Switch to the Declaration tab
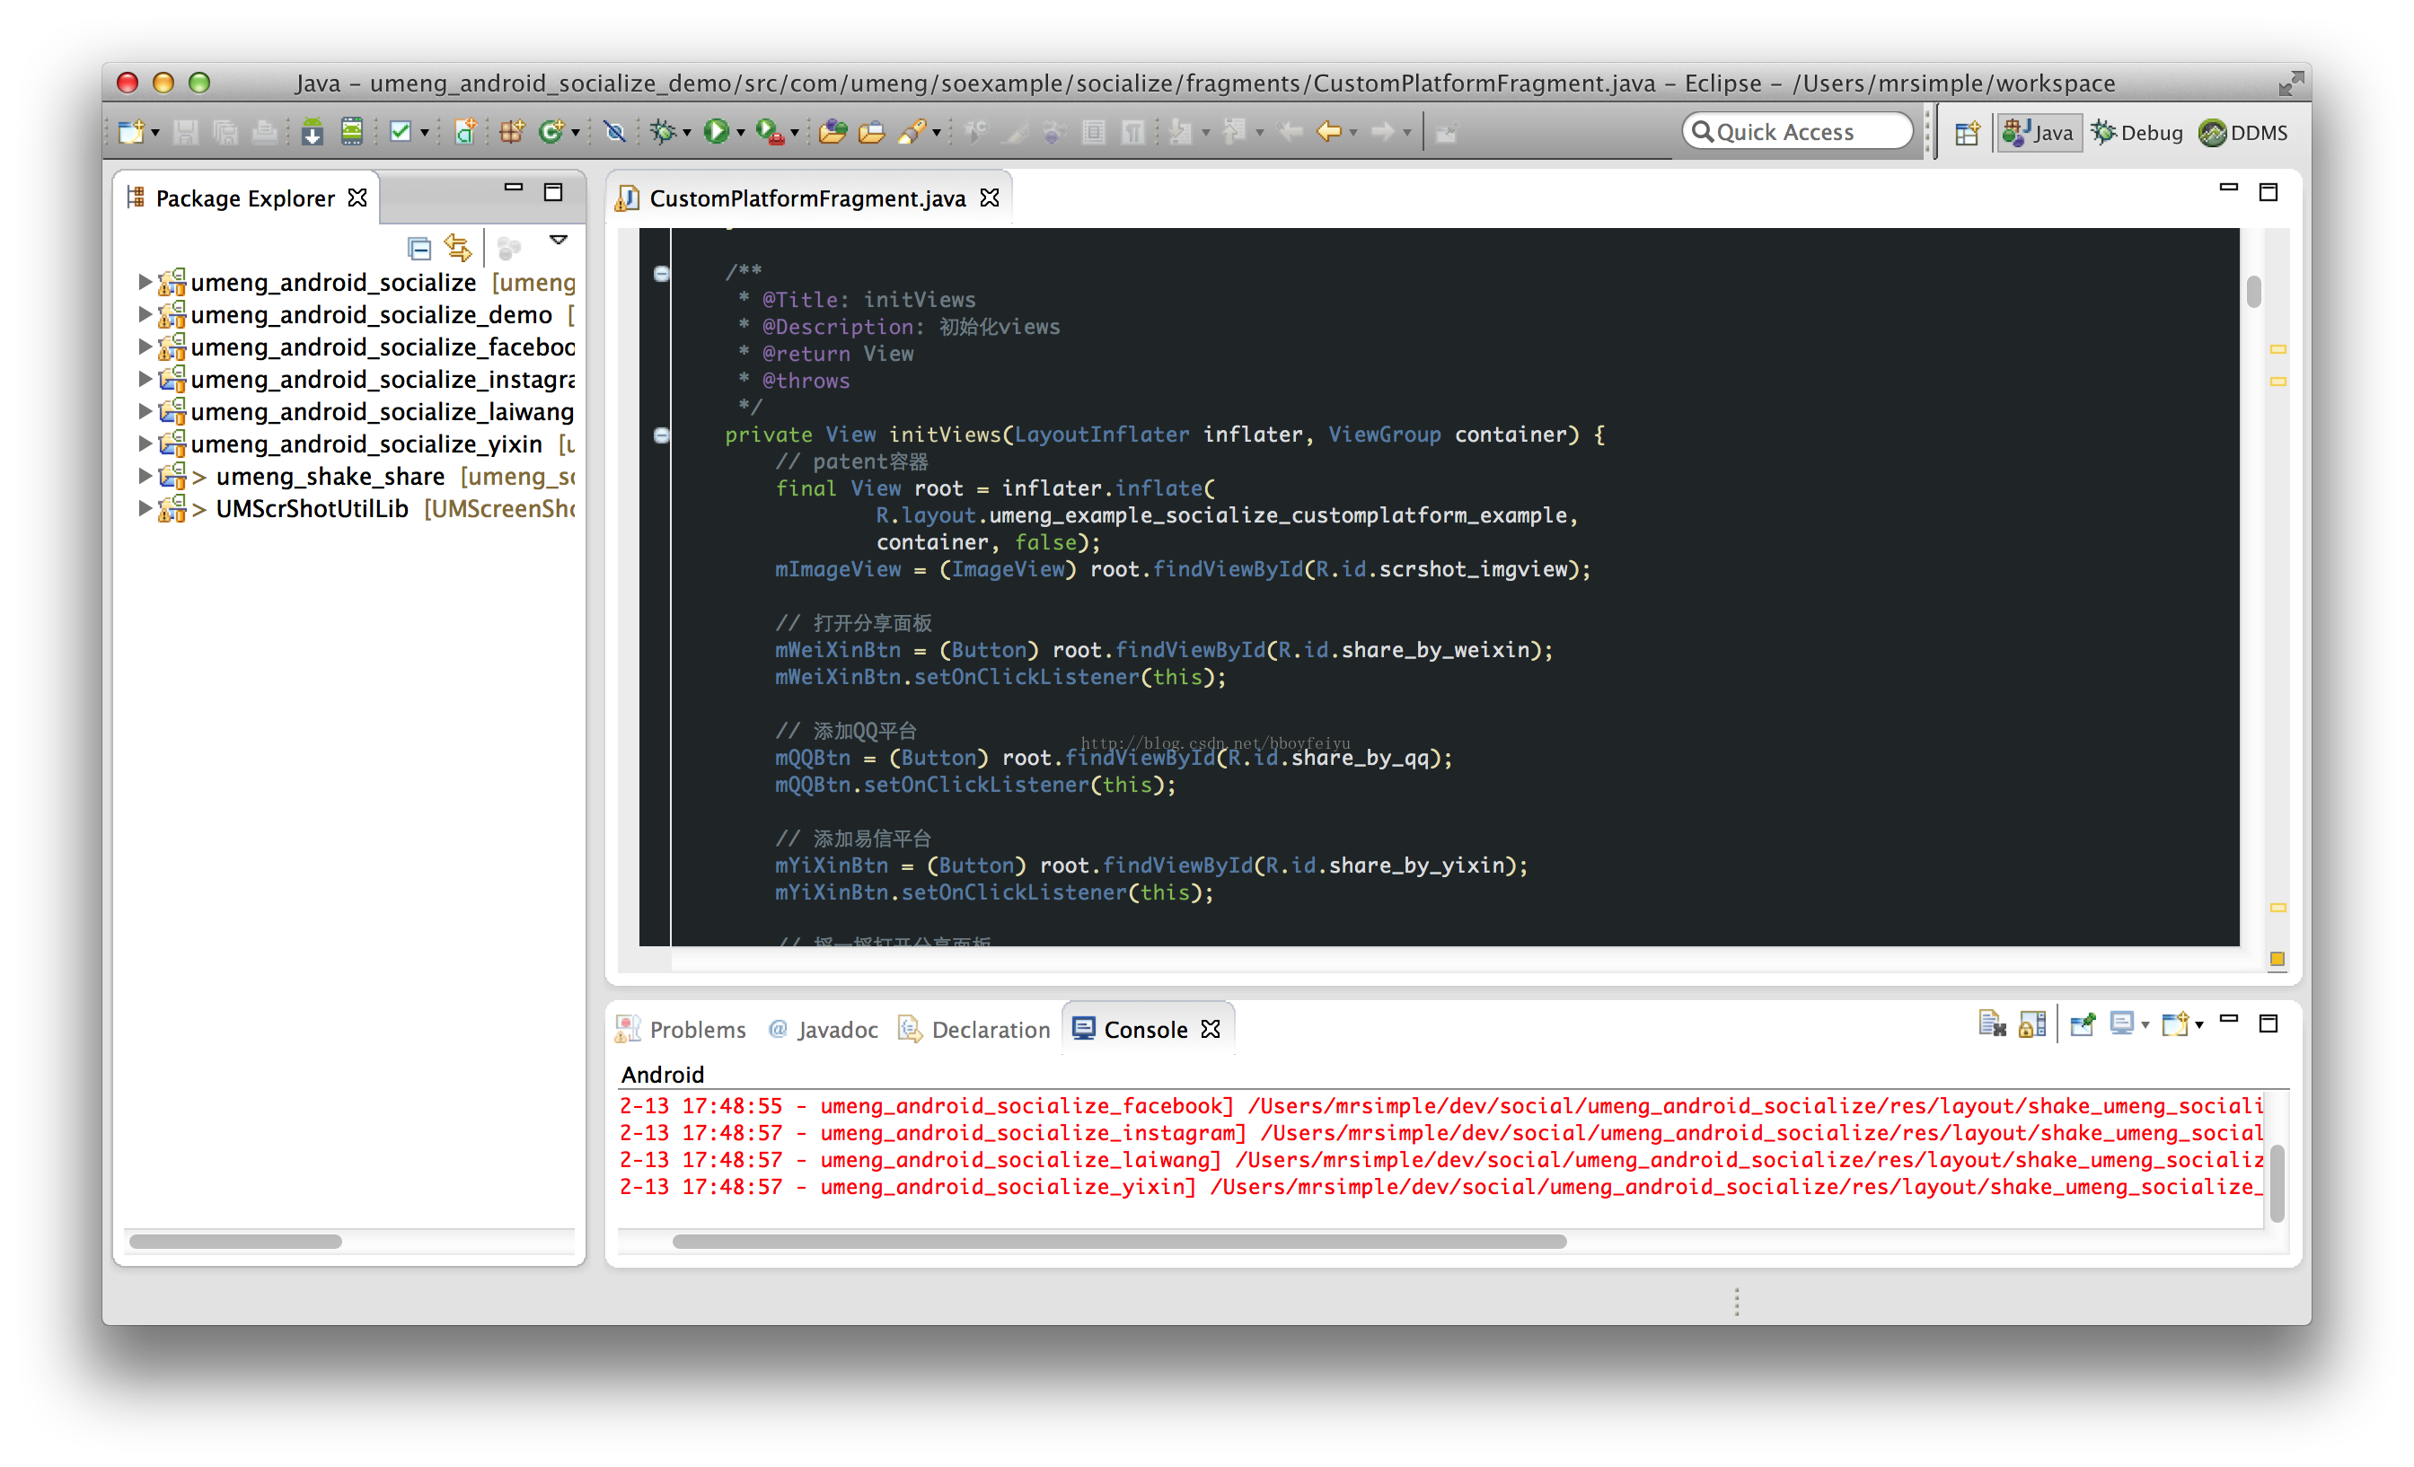The width and height of the screenshot is (2414, 1467). pyautogui.click(x=974, y=1031)
